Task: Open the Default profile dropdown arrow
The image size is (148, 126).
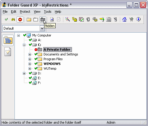Action: 42,28
